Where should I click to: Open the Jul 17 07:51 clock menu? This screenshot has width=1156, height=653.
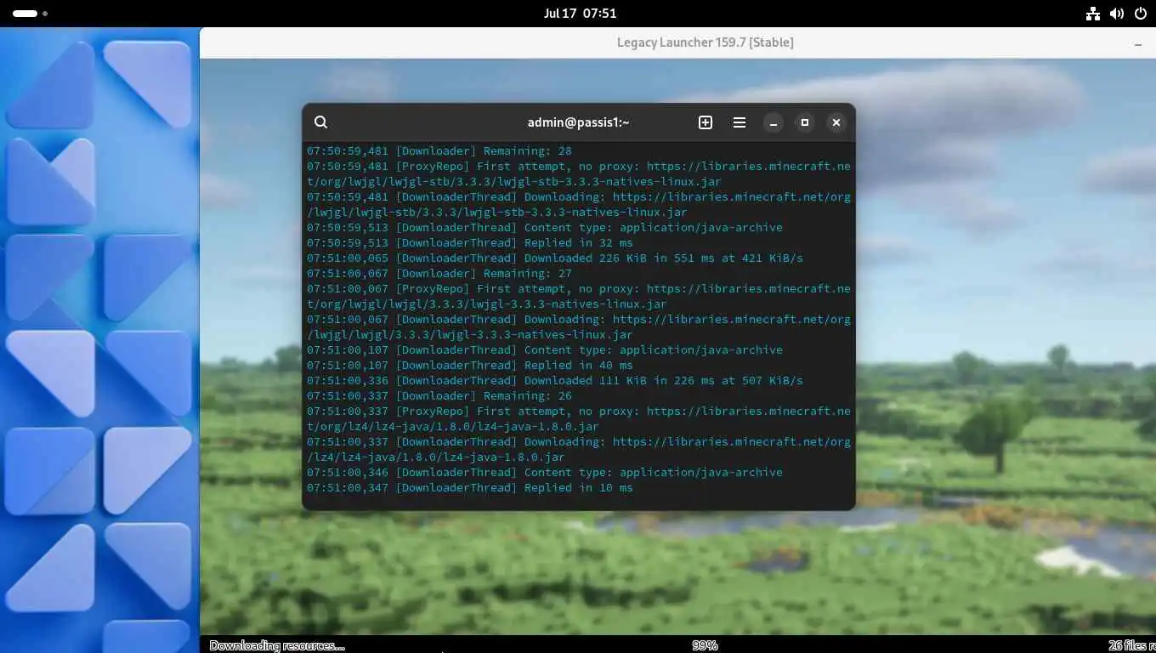pyautogui.click(x=580, y=14)
